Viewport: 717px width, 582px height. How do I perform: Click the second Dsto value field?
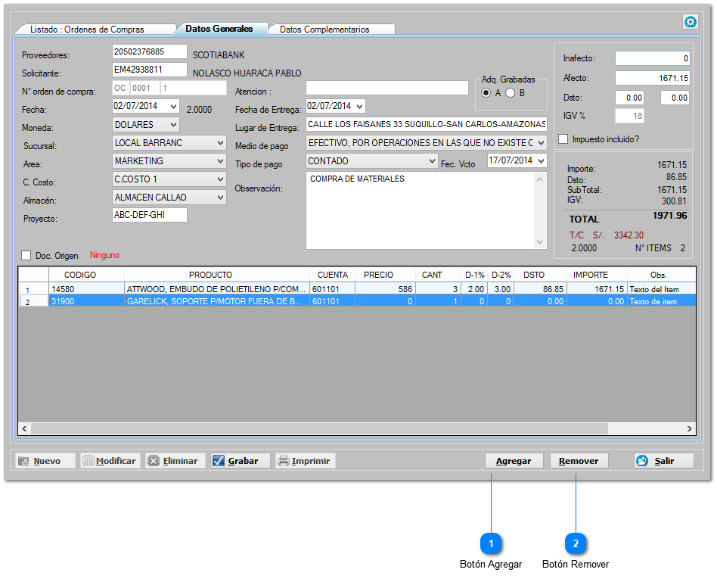[675, 98]
